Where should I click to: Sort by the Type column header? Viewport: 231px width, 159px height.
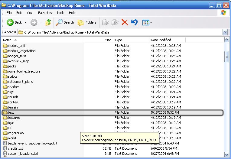131,40
